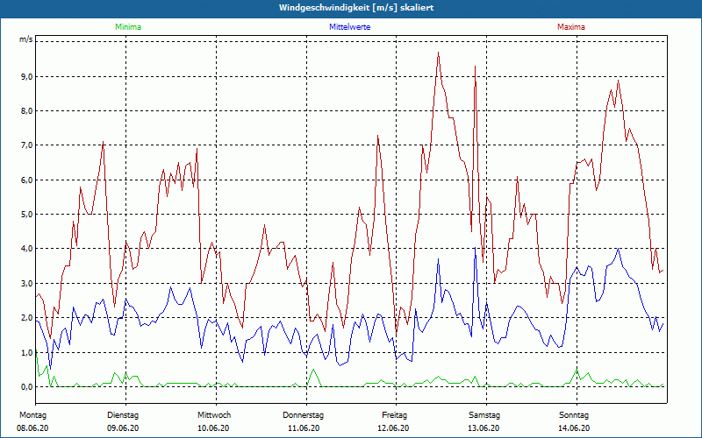Click the highest red Maxima peak on Freitag
This screenshot has height=438, width=702.
pyautogui.click(x=438, y=53)
